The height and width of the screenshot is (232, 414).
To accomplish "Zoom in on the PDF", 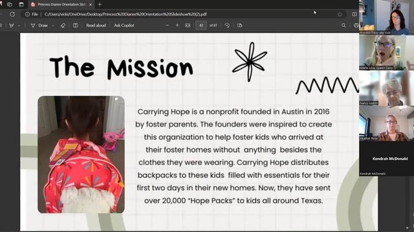I will (177, 25).
